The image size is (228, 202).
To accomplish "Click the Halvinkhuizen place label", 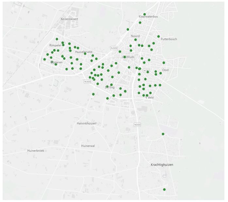I will (86, 123).
